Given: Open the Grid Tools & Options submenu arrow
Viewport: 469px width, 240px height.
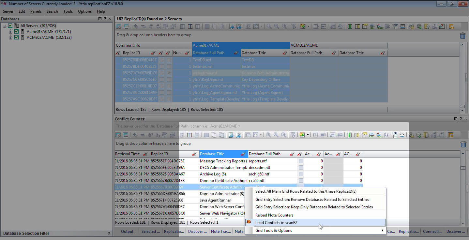Looking at the screenshot, I should point(382,231).
